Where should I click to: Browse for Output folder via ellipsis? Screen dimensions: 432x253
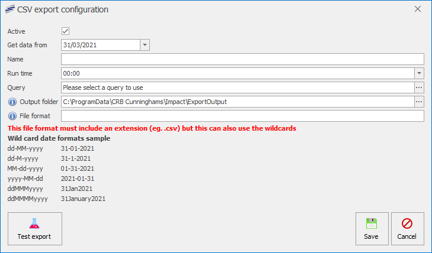(x=419, y=102)
